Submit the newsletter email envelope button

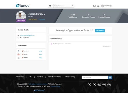110,77
